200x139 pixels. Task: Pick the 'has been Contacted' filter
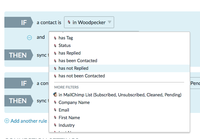coord(119,61)
